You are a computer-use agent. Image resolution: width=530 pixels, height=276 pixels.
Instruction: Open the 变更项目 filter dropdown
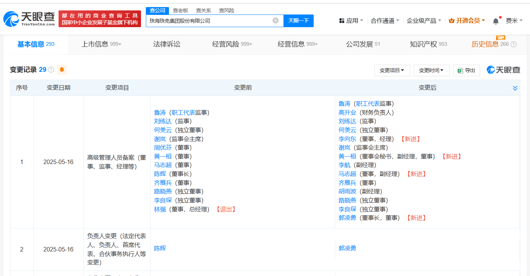click(392, 70)
